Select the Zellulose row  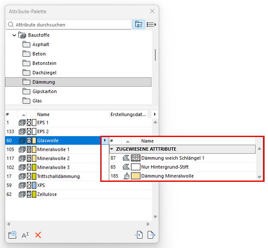pyautogui.click(x=78, y=194)
